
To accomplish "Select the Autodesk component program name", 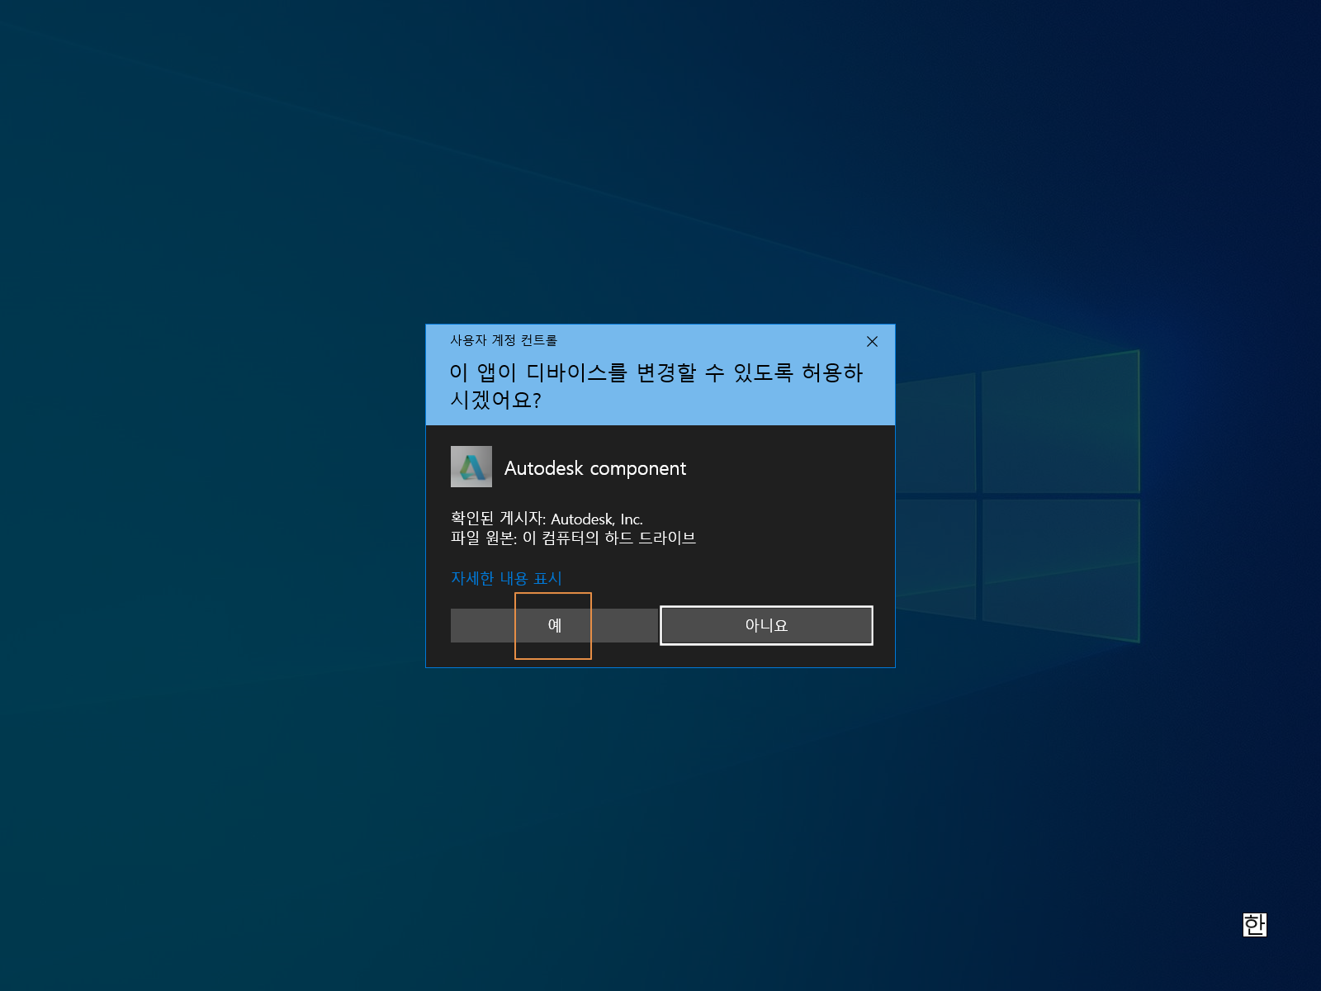I will click(595, 468).
